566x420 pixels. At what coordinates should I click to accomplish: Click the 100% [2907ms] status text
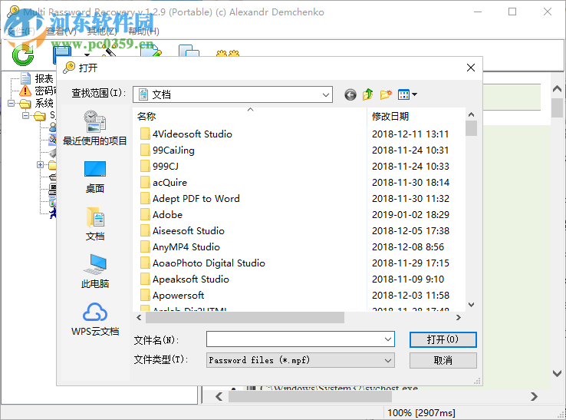click(421, 413)
